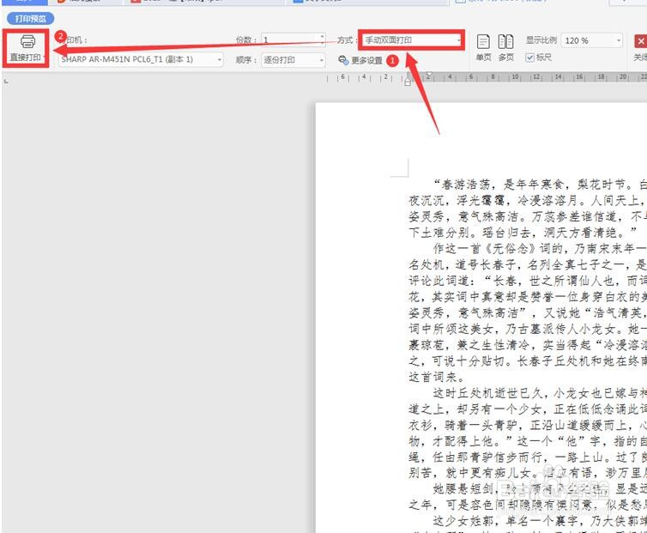Open 更多设置 more settings
This screenshot has height=533, width=647.
coord(360,60)
